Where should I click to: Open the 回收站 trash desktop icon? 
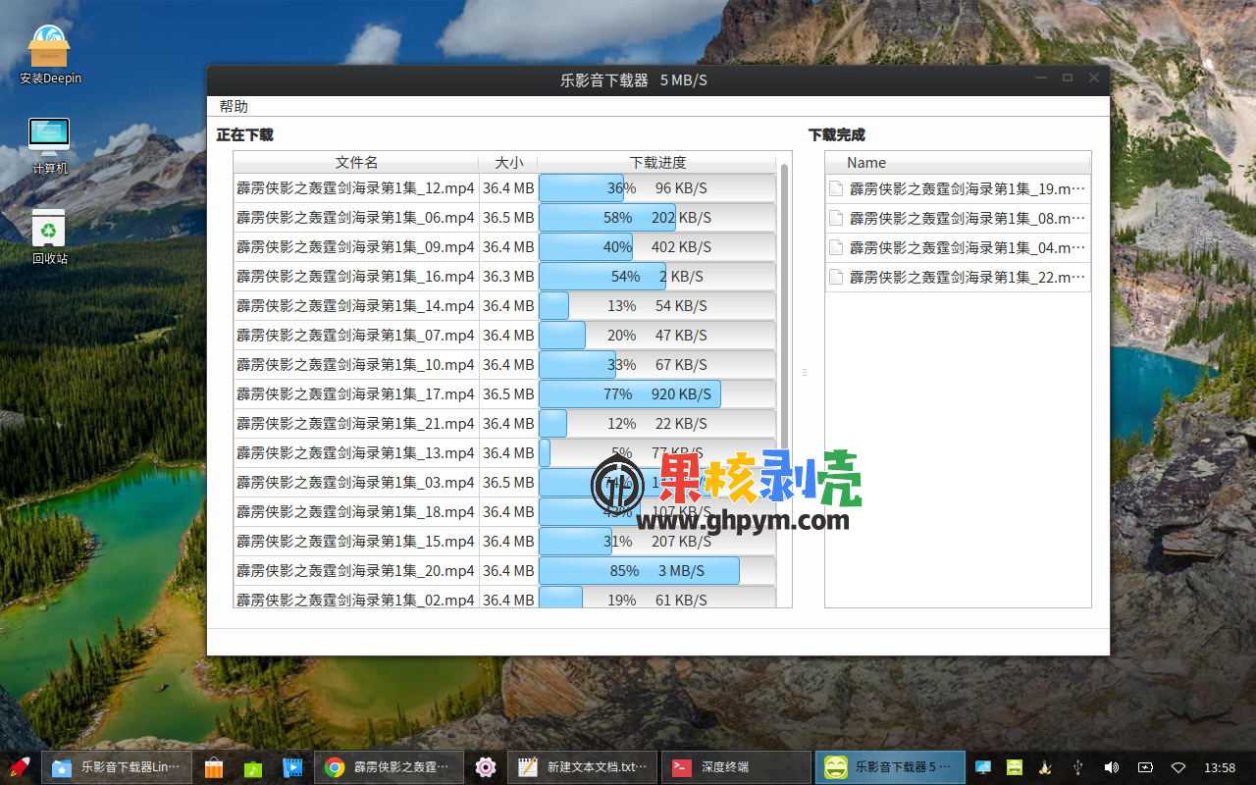49,237
